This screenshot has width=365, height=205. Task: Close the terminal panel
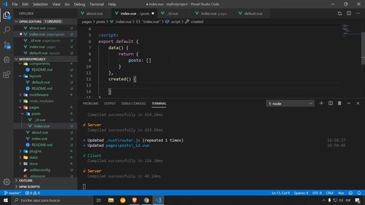pyautogui.click(x=358, y=103)
